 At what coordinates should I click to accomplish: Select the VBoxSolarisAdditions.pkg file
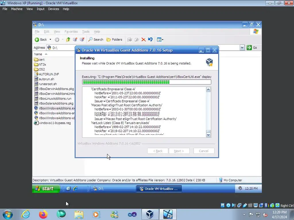click(x=54, y=103)
